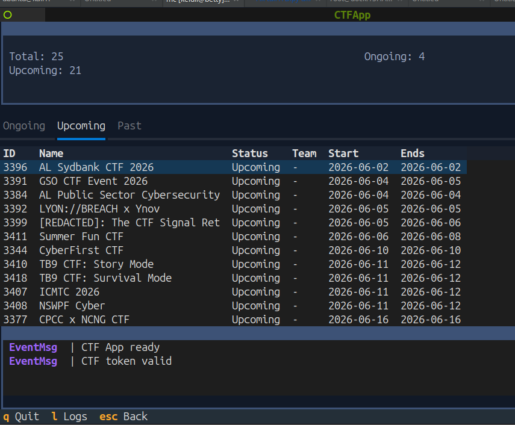515x425 pixels.
Task: Click the Upcoming: 21 statistic
Action: (x=45, y=70)
